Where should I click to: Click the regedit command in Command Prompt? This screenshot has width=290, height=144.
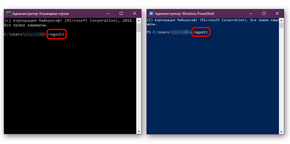[x=56, y=34]
